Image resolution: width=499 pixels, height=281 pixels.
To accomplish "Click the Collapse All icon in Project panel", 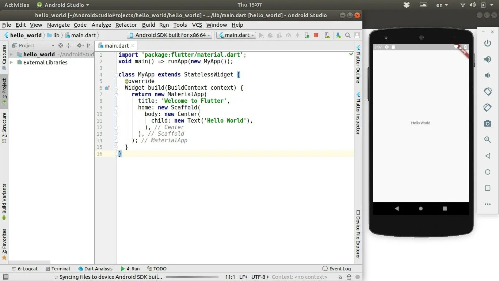I will (x=68, y=45).
